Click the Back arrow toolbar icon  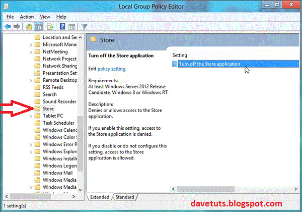[8, 26]
